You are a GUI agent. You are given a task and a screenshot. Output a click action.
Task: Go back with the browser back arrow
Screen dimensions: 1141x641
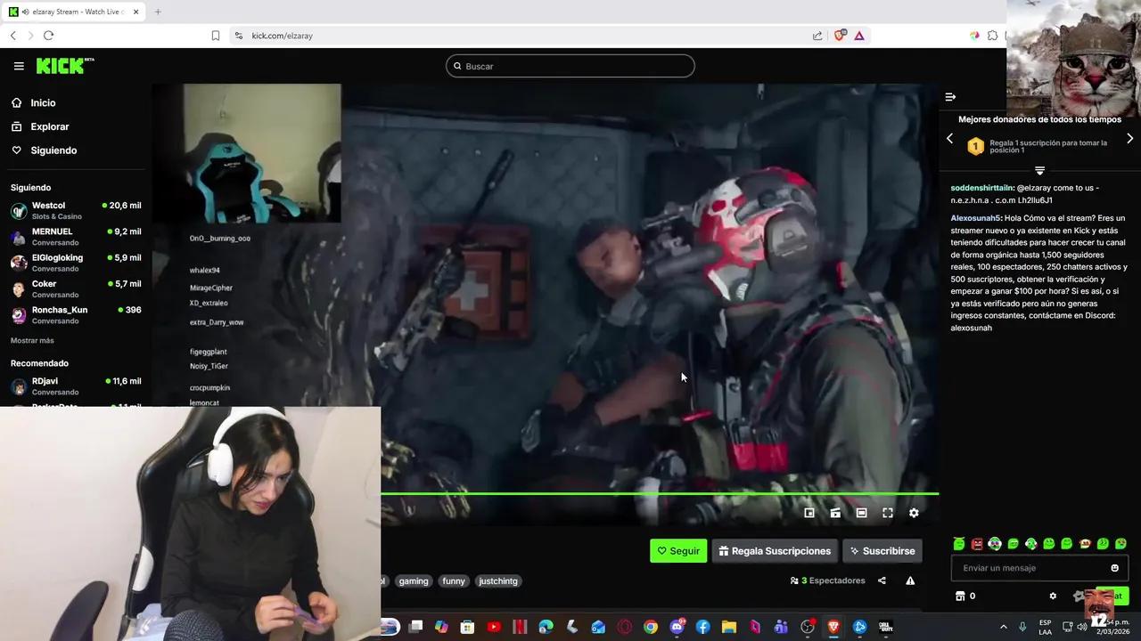(x=12, y=36)
